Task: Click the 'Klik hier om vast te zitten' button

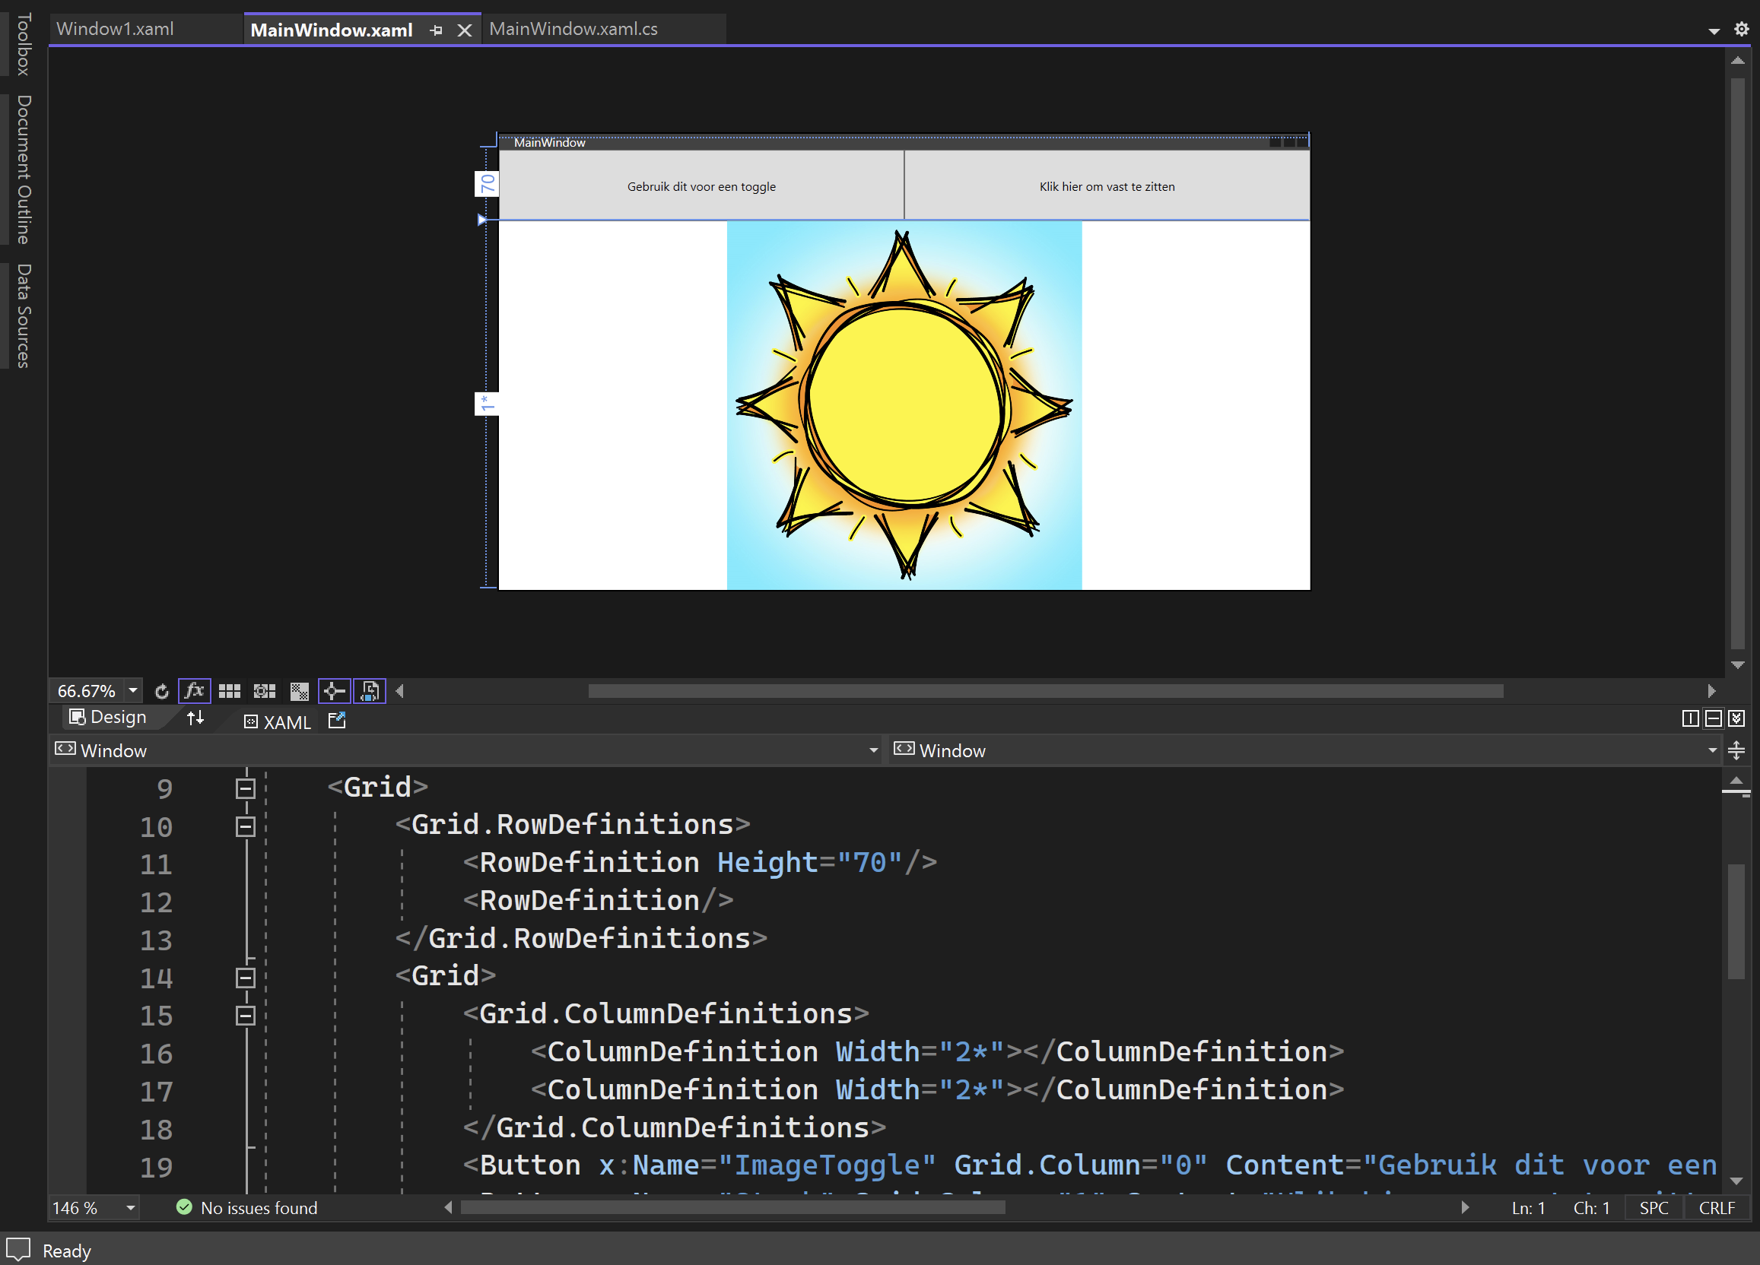Action: tap(1107, 186)
